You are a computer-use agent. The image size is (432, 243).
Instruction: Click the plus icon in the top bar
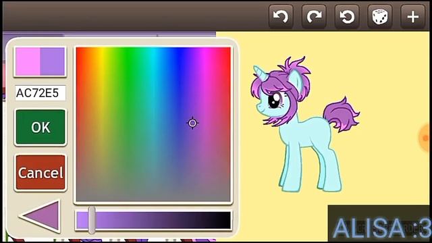(412, 17)
